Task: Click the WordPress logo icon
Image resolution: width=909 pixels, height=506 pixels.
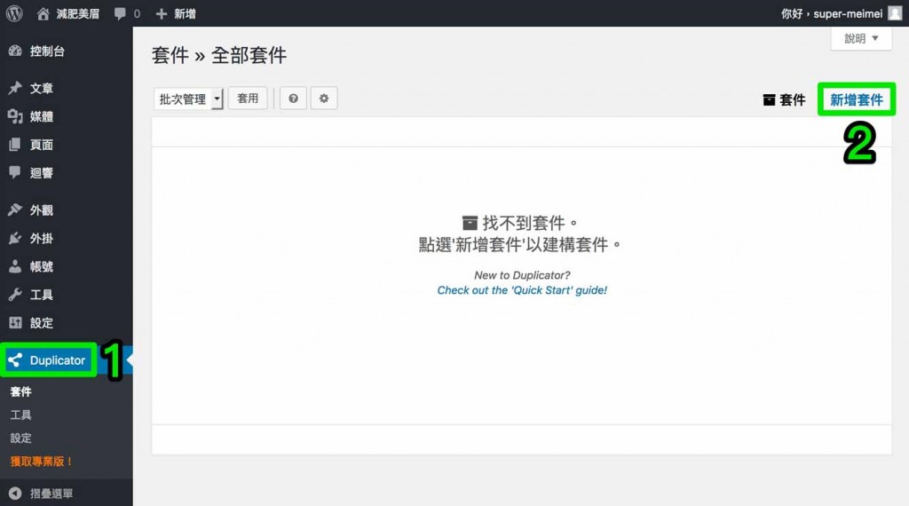Action: pos(14,13)
